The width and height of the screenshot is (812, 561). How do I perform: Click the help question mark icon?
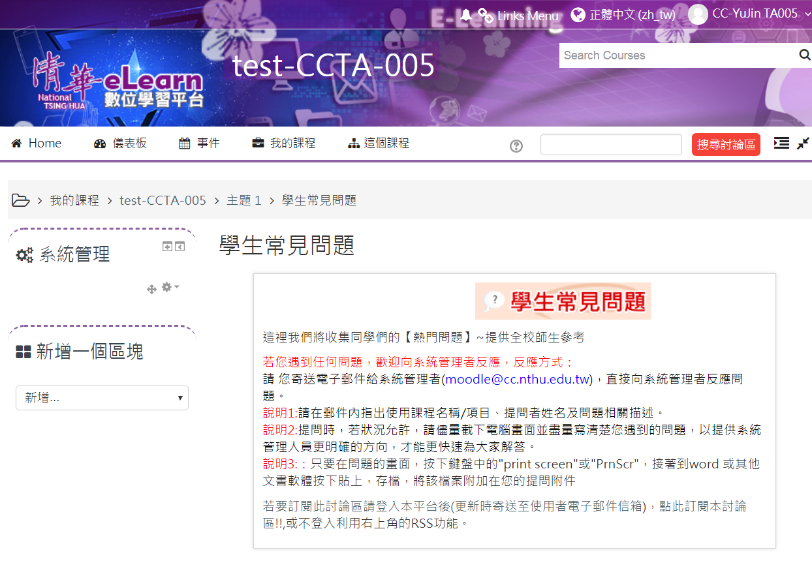point(516,146)
